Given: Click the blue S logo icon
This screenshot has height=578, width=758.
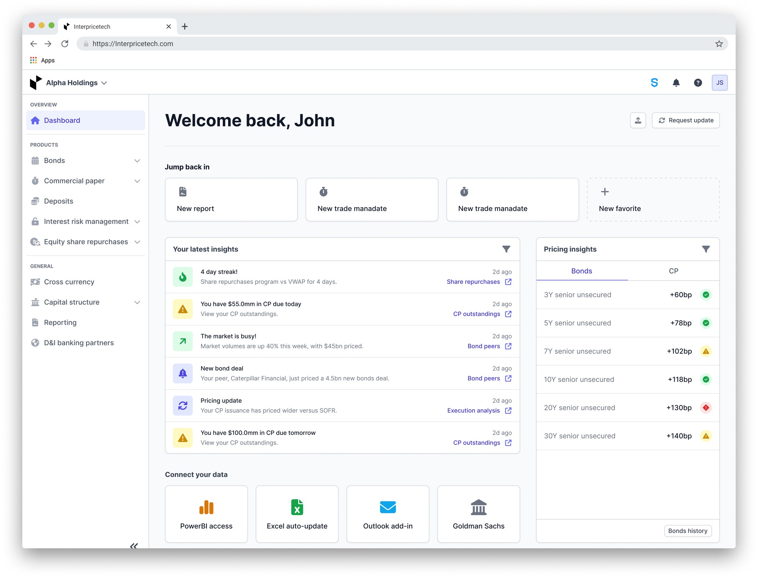Looking at the screenshot, I should (x=654, y=83).
